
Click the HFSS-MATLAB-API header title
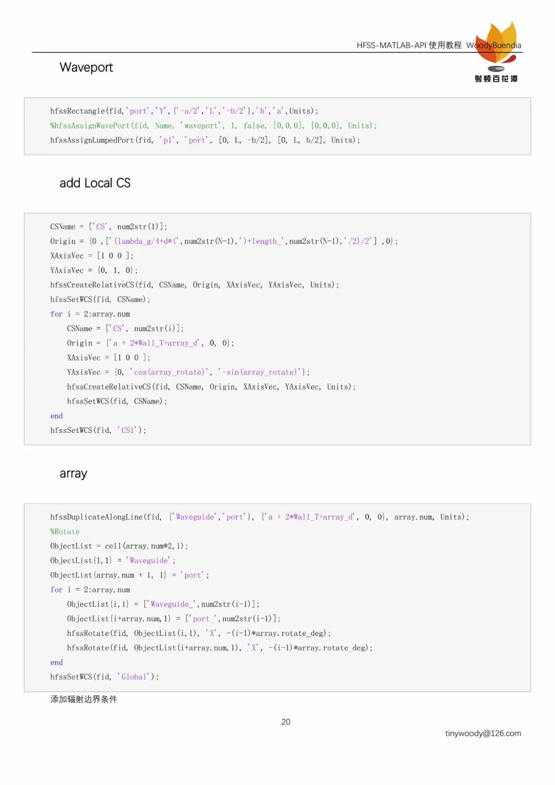click(x=409, y=45)
